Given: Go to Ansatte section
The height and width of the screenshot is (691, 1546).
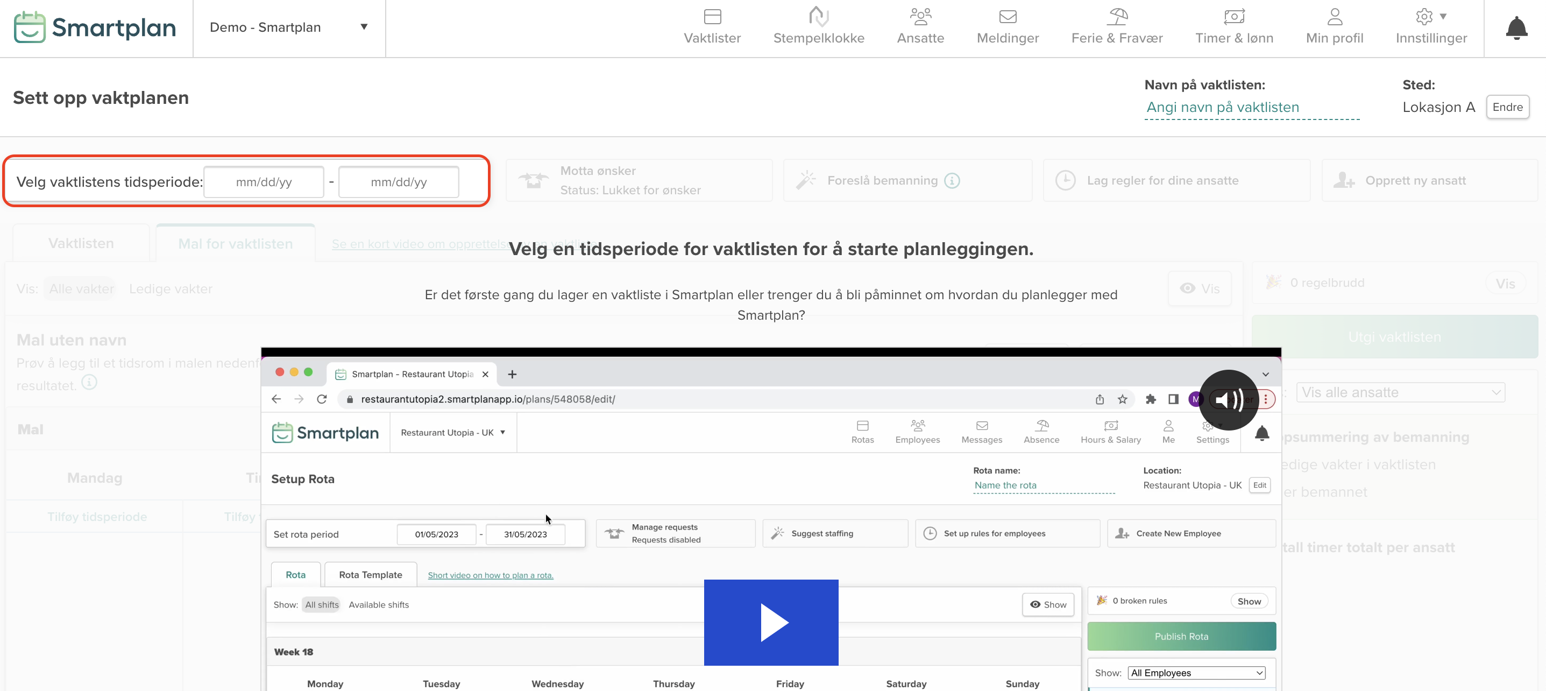Looking at the screenshot, I should [x=920, y=27].
